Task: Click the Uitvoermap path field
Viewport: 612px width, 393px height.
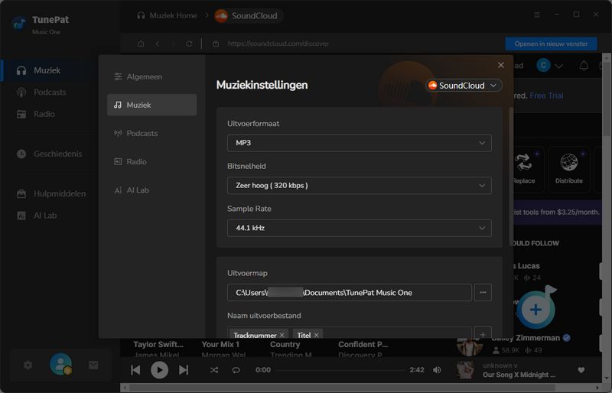Action: pyautogui.click(x=350, y=292)
